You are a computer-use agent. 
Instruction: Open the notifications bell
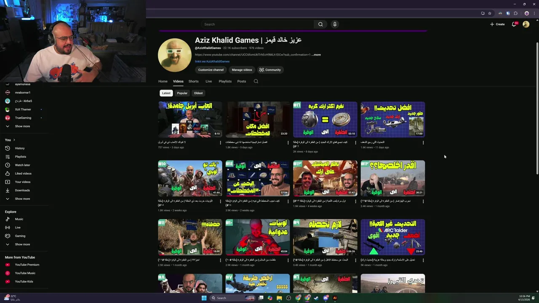[514, 24]
